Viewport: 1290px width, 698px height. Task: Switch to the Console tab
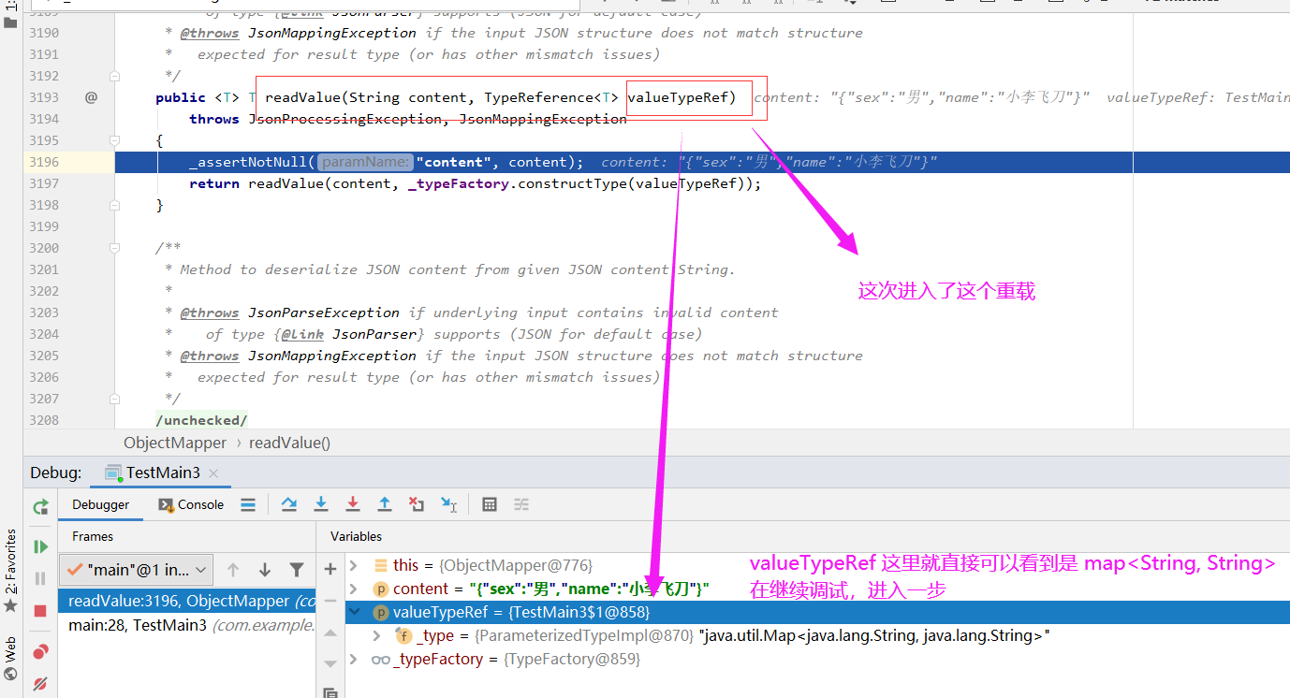pos(190,504)
